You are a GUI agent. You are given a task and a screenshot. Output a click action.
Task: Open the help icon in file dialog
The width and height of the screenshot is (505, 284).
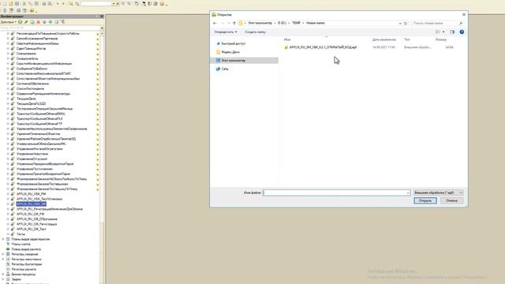point(462,32)
